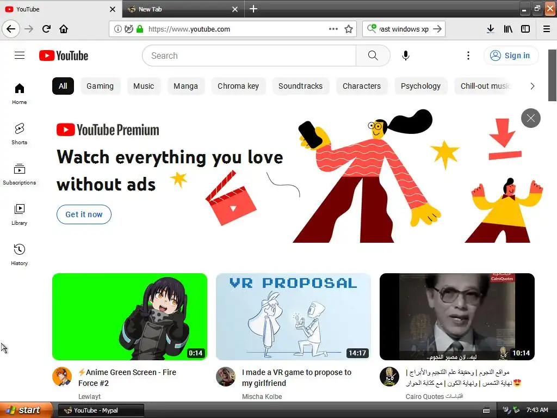This screenshot has width=557, height=418.
Task: Visit the Lewlayt channel name
Action: 90,396
